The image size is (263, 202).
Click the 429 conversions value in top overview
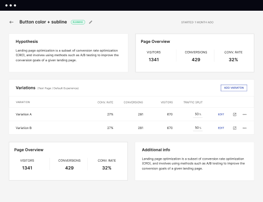[x=196, y=60]
